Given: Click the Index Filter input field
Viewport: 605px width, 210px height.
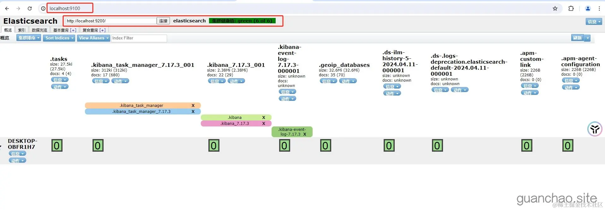Looking at the screenshot, I should click(139, 38).
